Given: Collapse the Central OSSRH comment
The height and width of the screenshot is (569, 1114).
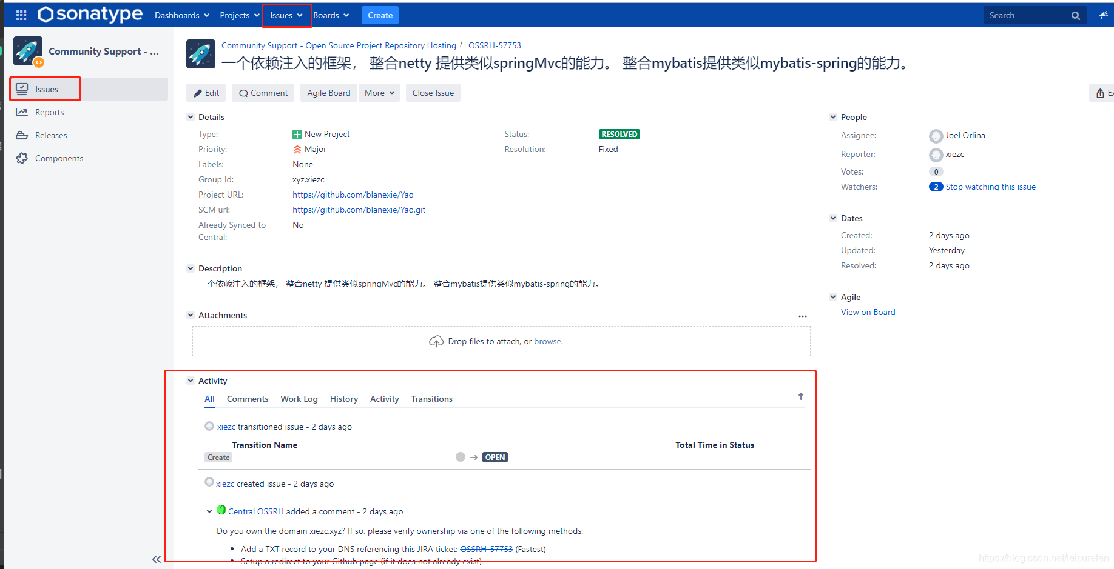Looking at the screenshot, I should click(209, 511).
